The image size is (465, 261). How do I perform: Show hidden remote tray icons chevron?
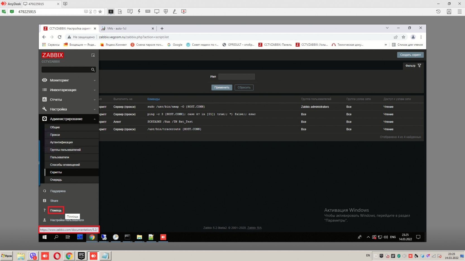click(368, 237)
